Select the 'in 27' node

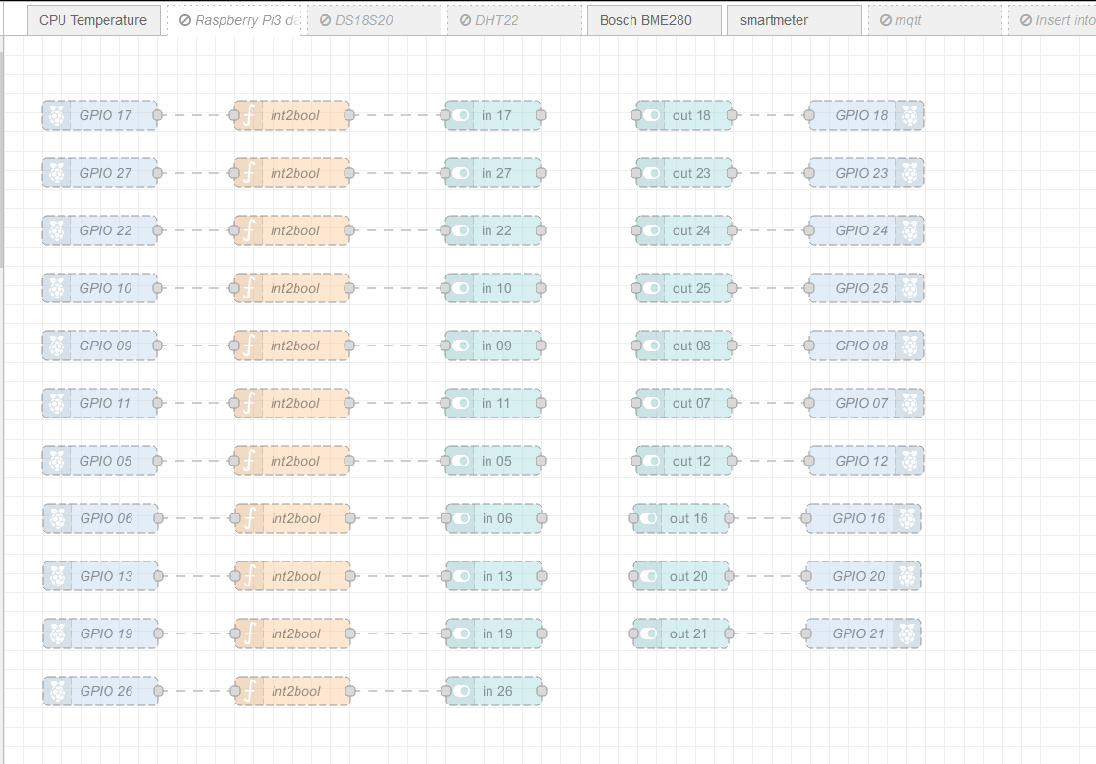click(x=499, y=173)
